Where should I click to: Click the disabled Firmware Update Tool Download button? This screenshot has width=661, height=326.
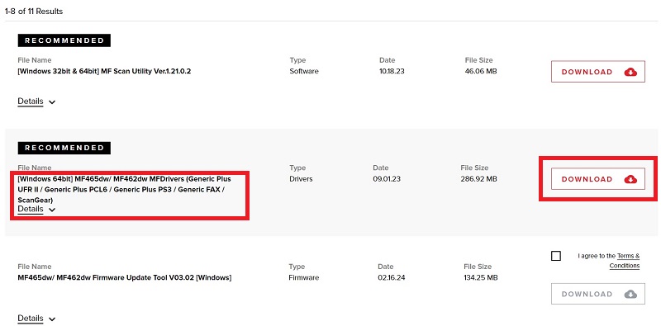click(597, 294)
